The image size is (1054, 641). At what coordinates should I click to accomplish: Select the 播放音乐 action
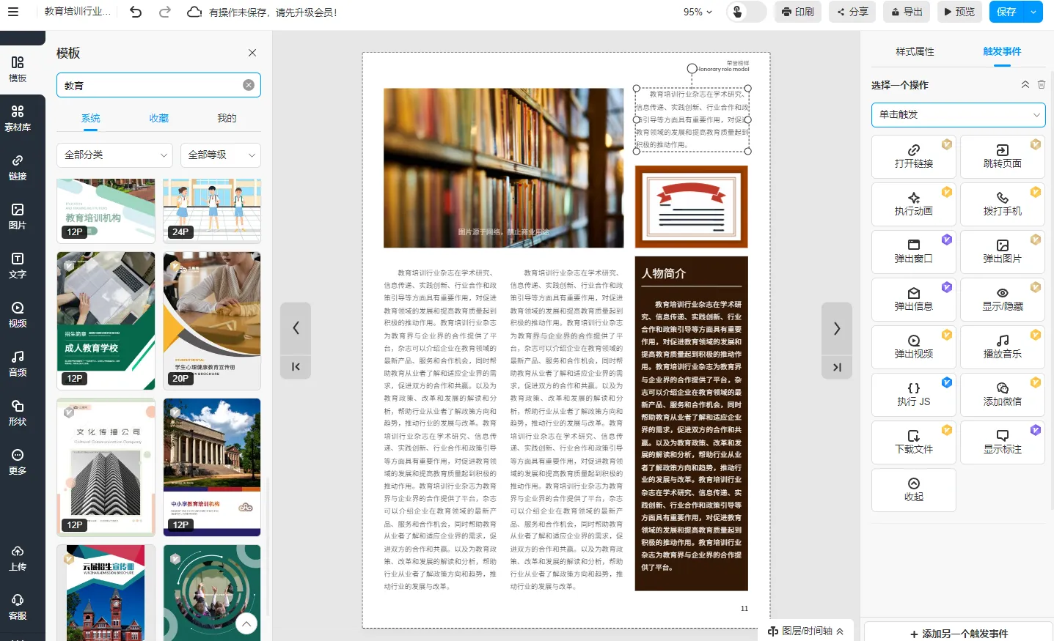(1003, 347)
